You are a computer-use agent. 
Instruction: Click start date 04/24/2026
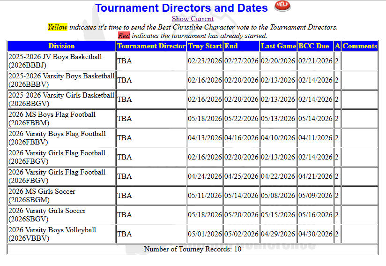point(205,176)
